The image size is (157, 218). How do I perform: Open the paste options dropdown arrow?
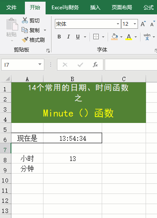[12, 41]
